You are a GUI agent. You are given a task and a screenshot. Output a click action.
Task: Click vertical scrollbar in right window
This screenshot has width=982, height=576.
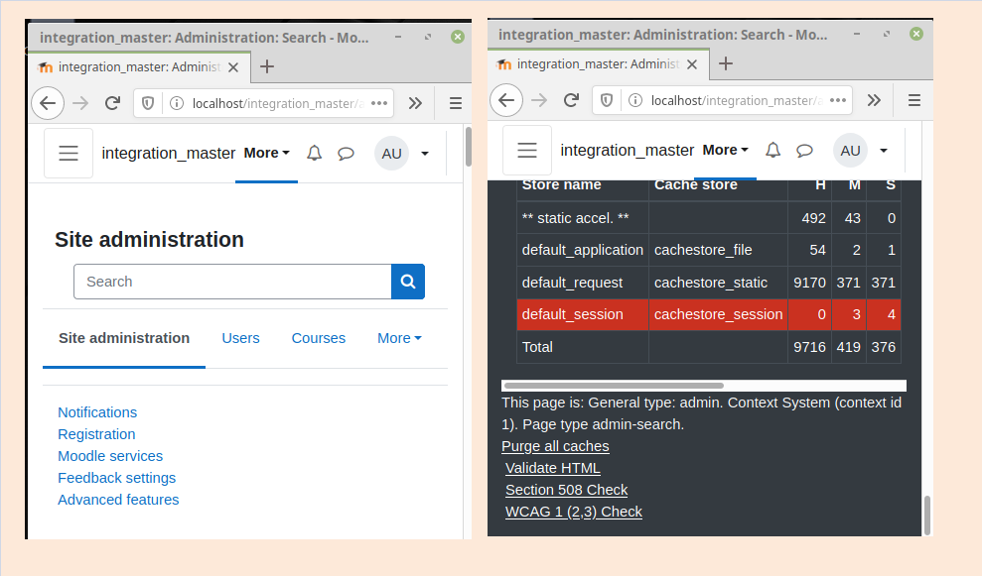pos(927,515)
